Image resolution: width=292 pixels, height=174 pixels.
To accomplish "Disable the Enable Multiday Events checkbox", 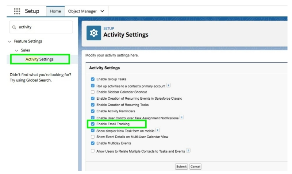I will pos(93,143).
